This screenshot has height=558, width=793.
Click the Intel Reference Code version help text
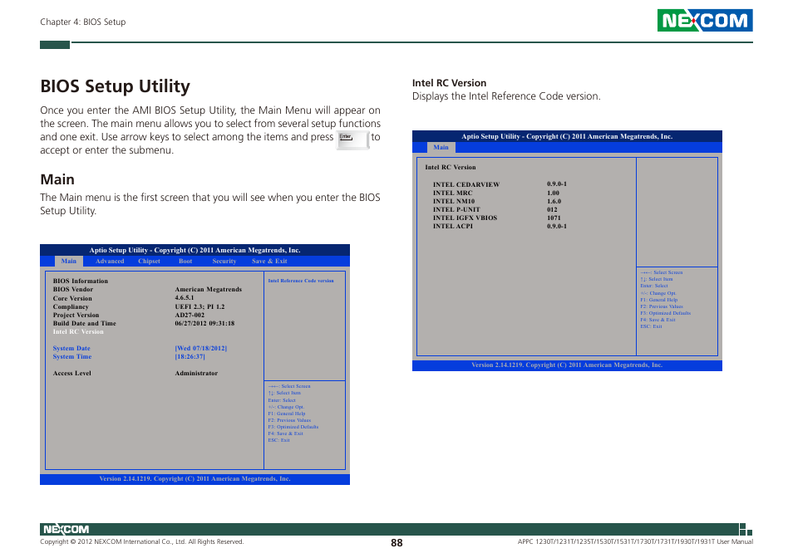coord(301,281)
